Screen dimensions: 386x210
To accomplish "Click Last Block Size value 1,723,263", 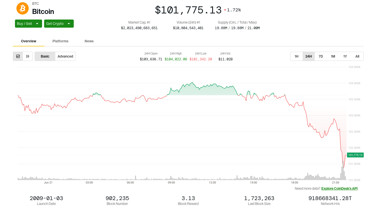I will 259,198.
